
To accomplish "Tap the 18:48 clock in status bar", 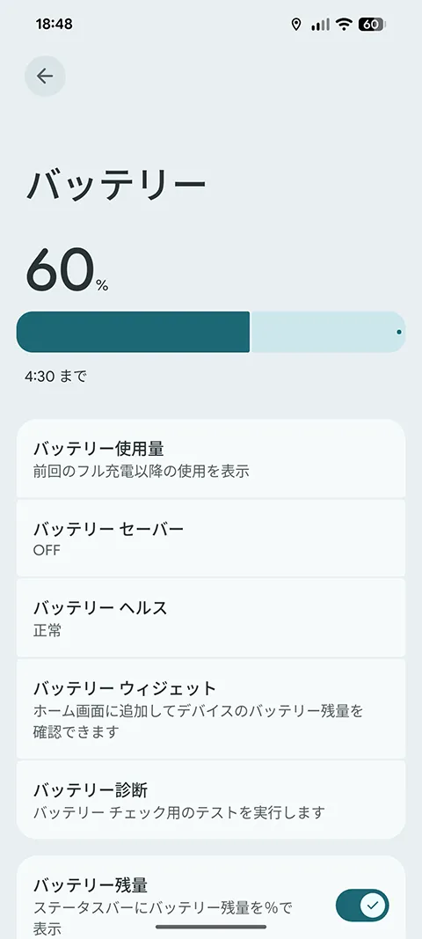I will pos(54,24).
